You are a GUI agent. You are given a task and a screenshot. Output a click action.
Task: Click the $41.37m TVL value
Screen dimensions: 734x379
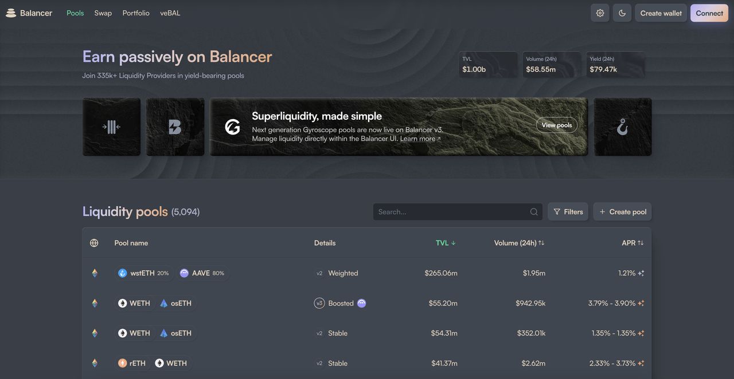[444, 363]
